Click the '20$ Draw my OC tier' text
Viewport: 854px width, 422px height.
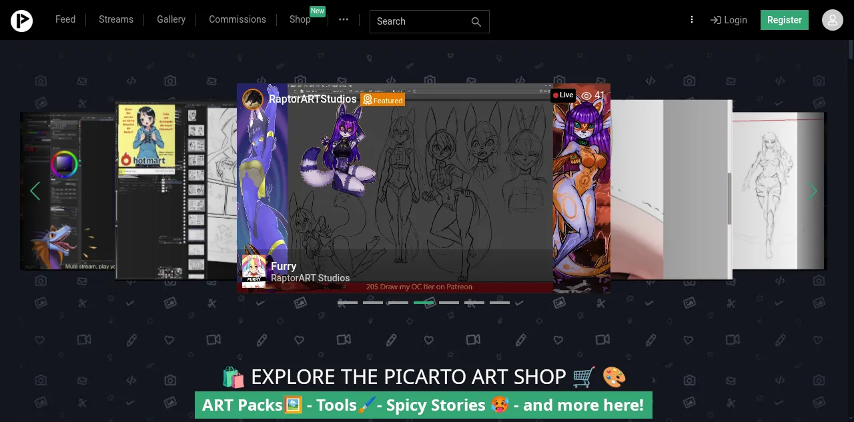coord(419,287)
